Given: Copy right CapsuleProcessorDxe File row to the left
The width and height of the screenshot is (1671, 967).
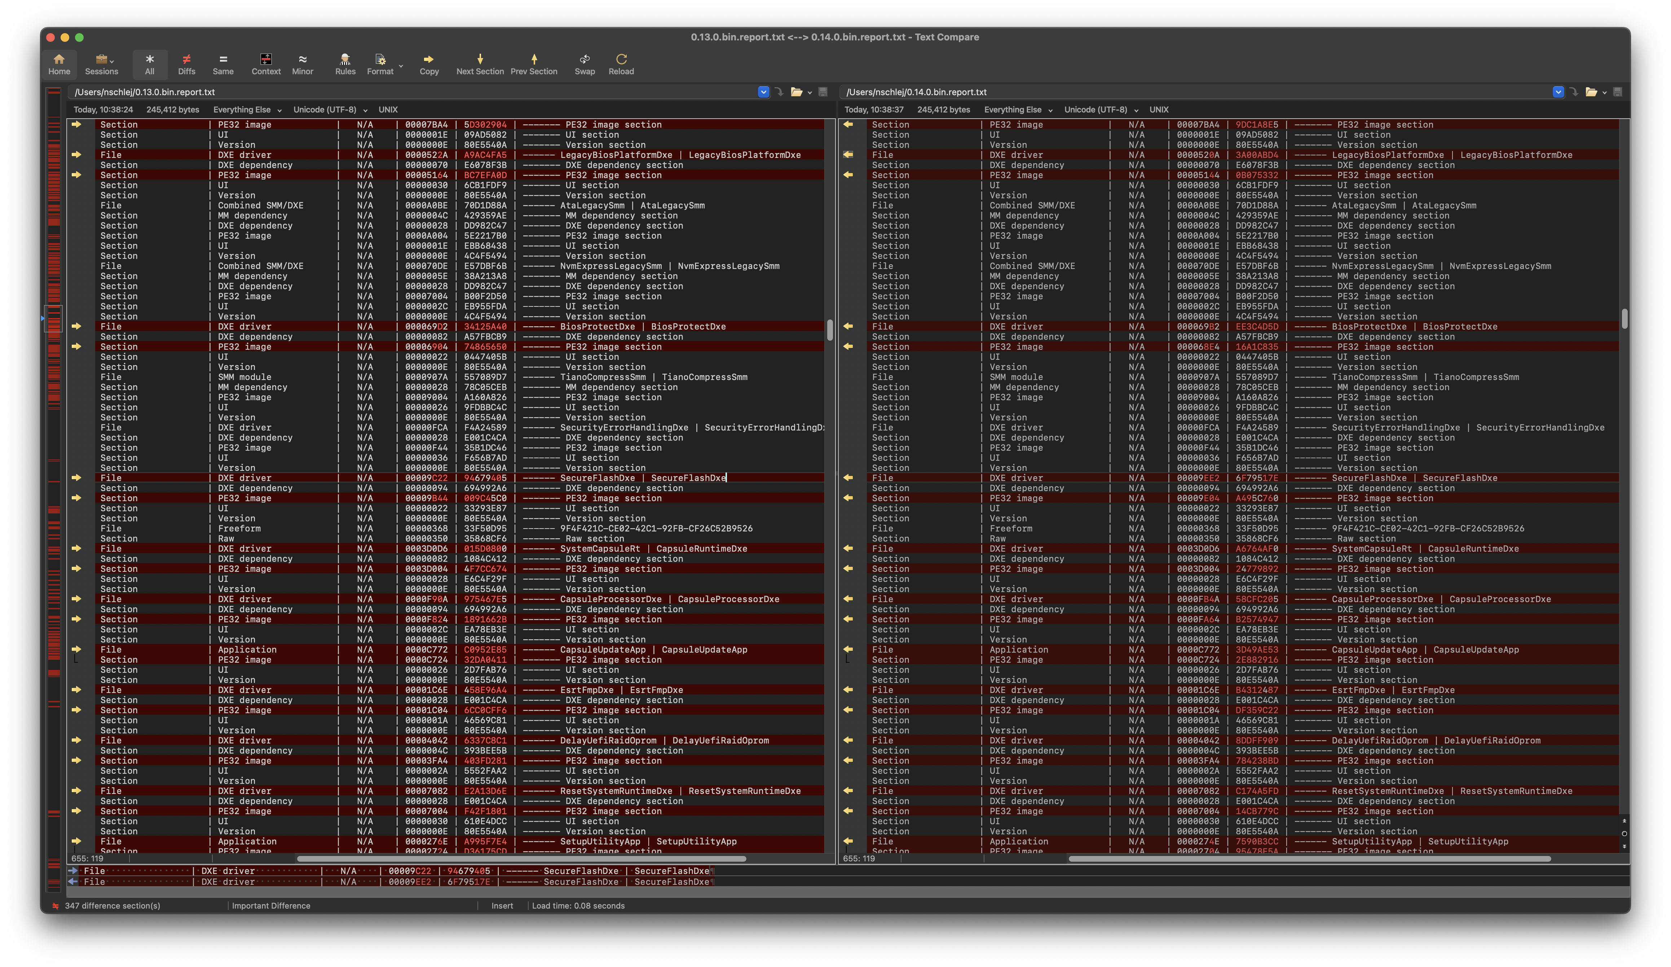Looking at the screenshot, I should (x=848, y=599).
